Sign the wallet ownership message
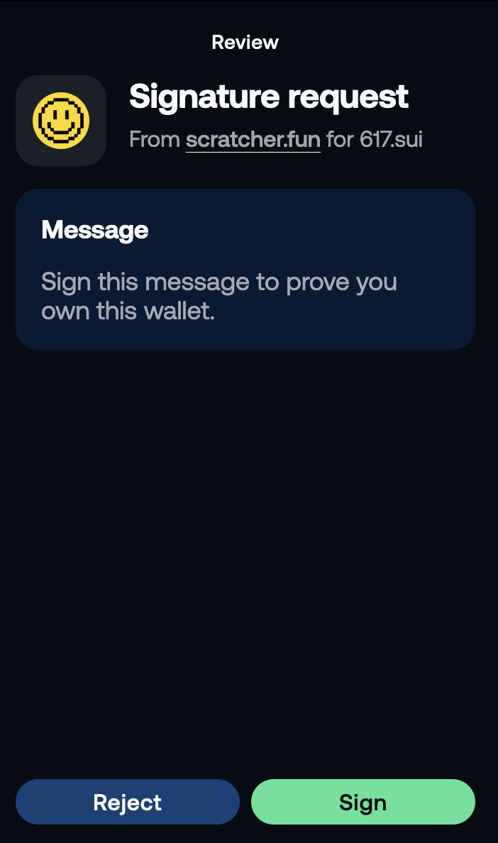 click(x=363, y=802)
